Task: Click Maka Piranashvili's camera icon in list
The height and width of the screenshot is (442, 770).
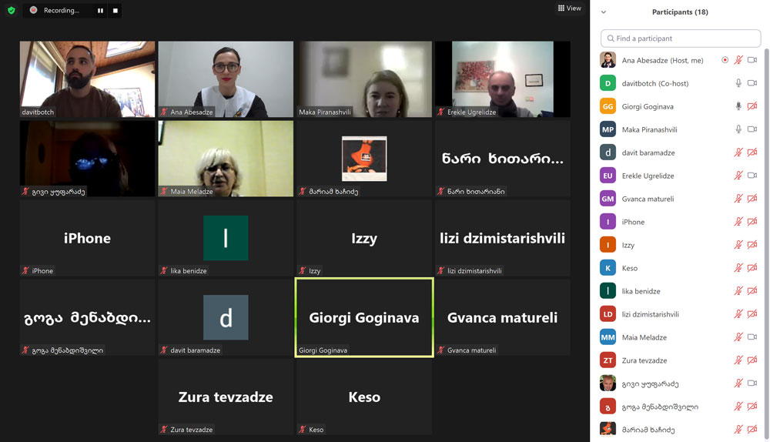Action: (752, 129)
